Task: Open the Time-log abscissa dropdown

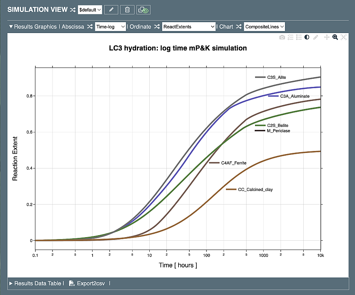Action: 110,27
